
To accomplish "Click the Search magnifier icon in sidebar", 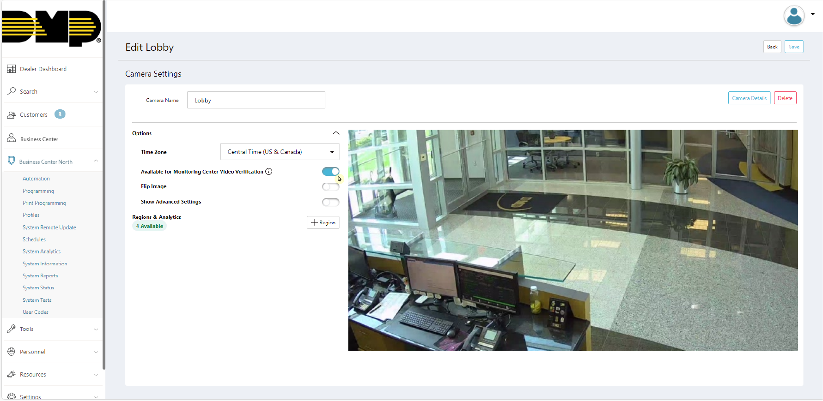I will tap(12, 91).
